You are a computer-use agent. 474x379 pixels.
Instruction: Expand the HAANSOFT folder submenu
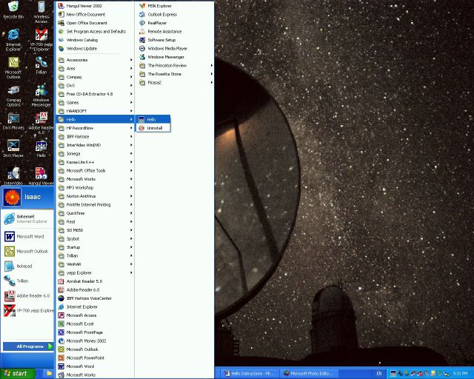tap(95, 111)
